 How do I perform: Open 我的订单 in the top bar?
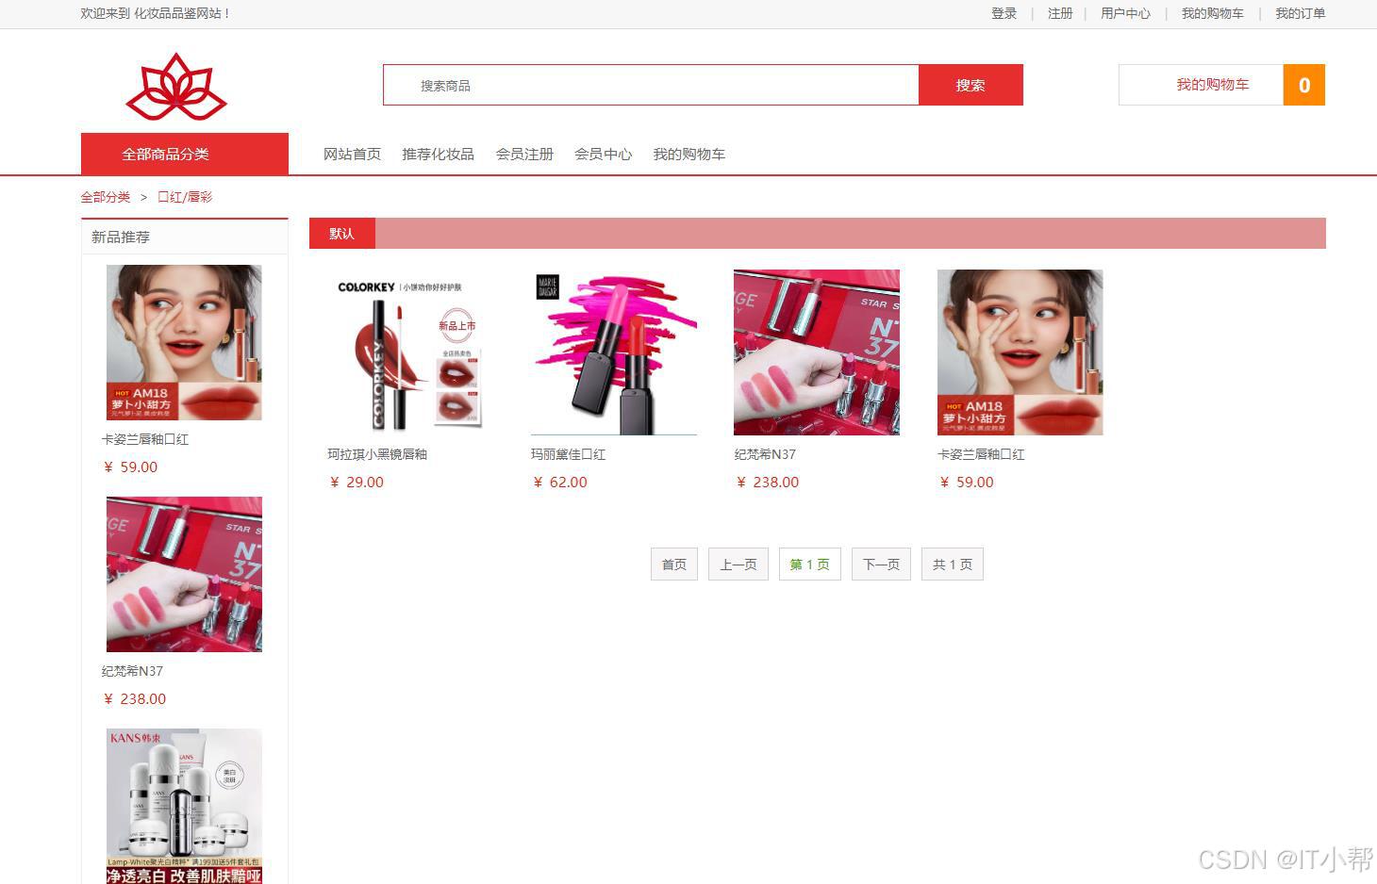[1300, 13]
